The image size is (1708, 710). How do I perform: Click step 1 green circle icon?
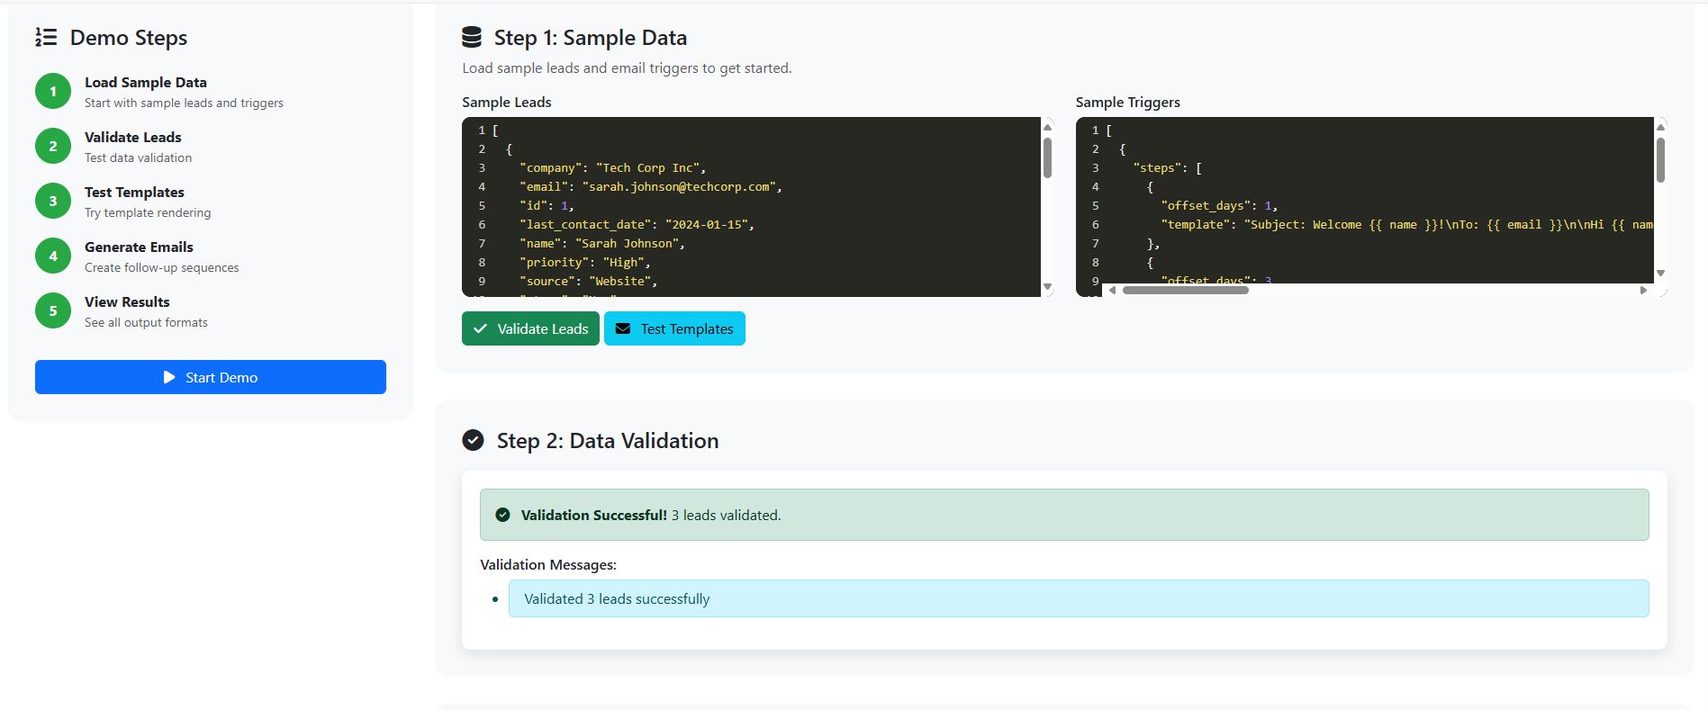coord(53,91)
